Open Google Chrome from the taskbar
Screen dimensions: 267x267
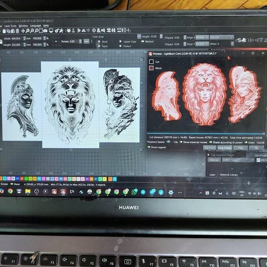pos(10,191)
